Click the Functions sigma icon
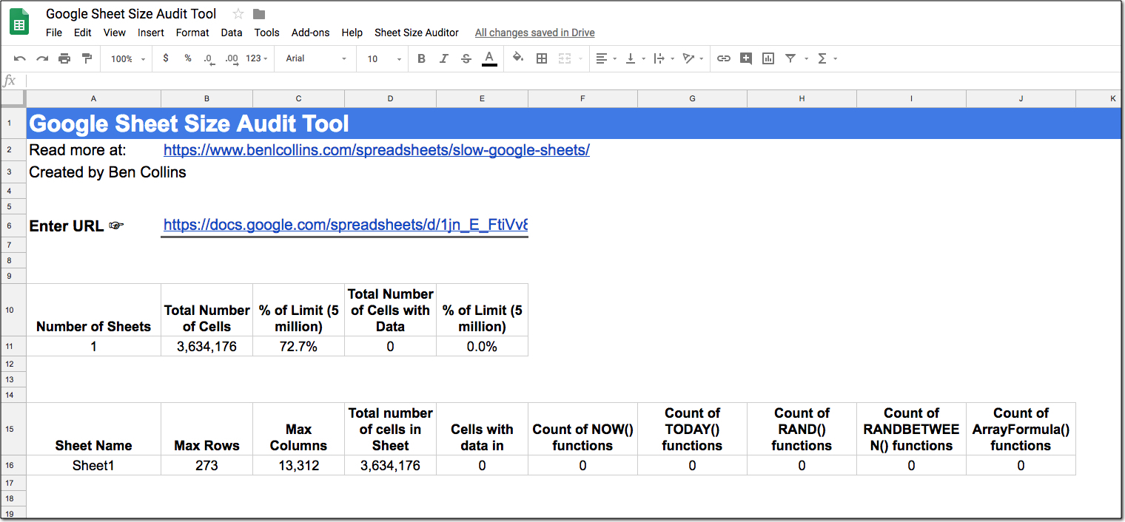This screenshot has height=522, width=1125. tap(822, 58)
